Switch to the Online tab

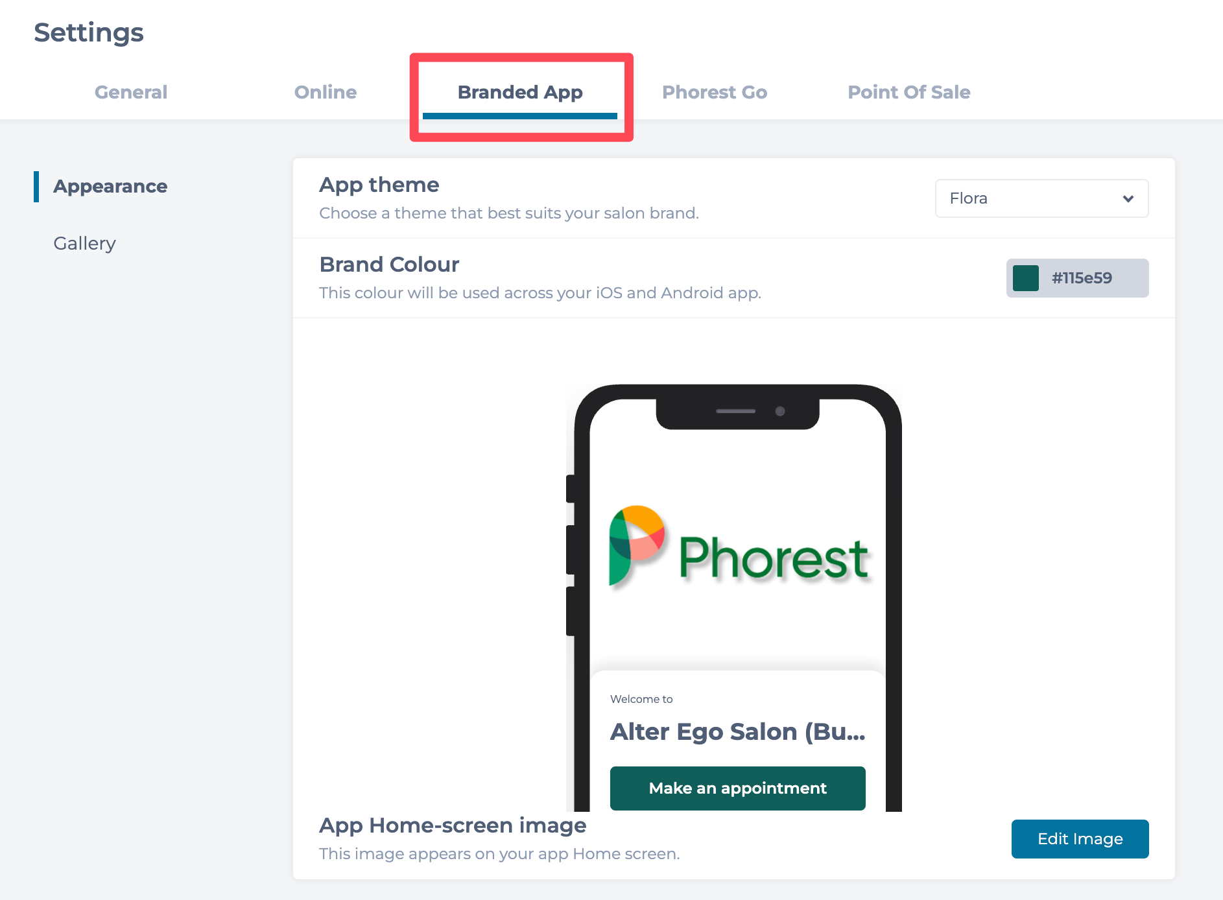[326, 92]
